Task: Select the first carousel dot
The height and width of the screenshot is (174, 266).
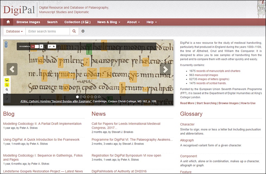Action: point(77,97)
